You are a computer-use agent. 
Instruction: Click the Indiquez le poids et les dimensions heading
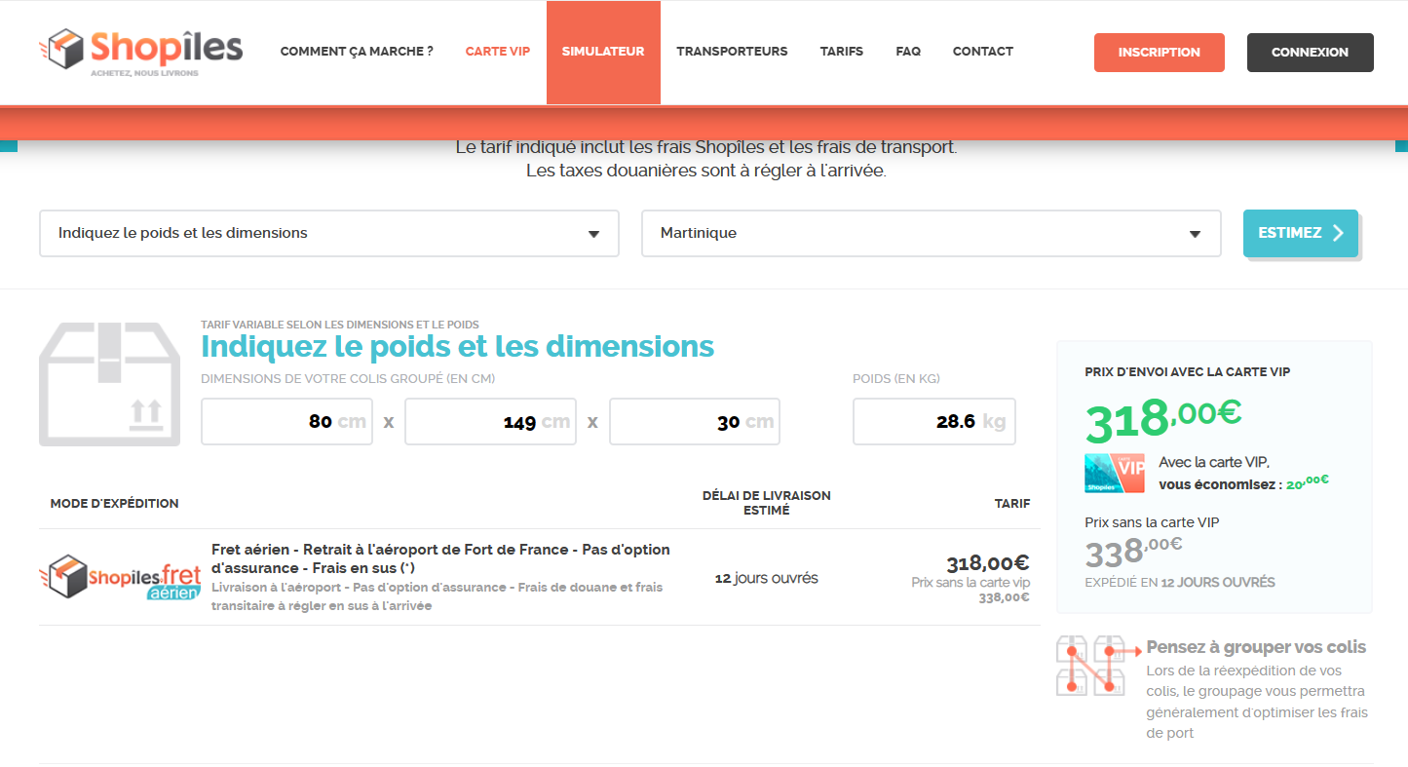pos(457,346)
